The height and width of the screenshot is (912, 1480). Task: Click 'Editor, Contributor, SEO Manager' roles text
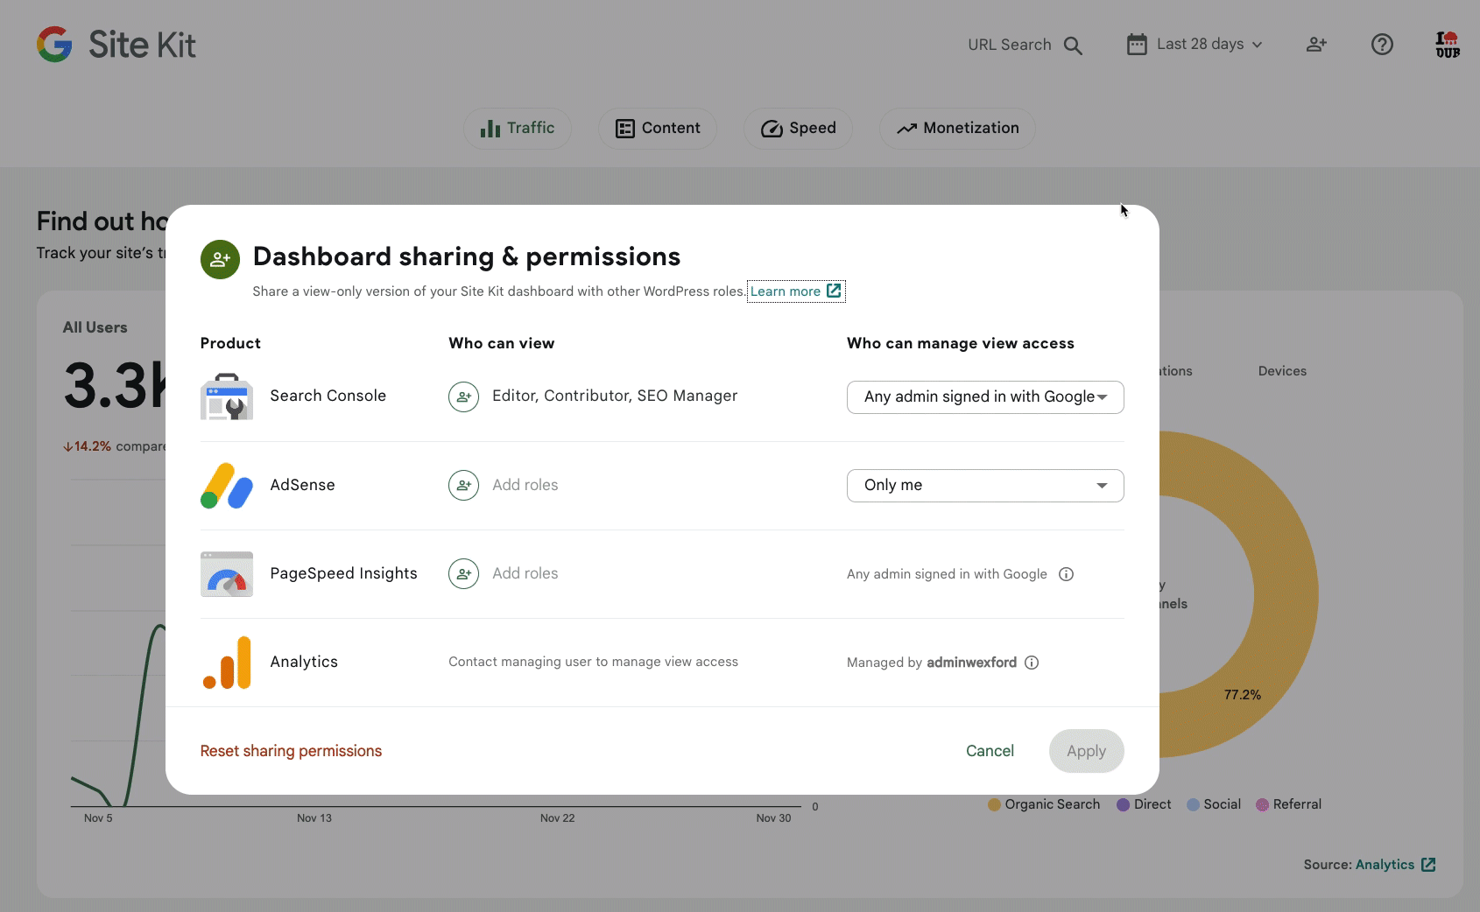[615, 396]
